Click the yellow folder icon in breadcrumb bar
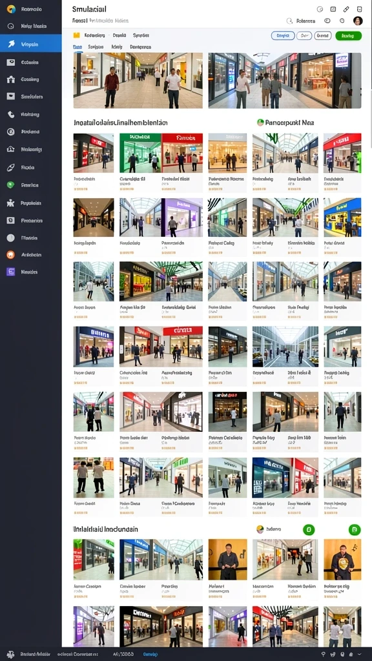Image resolution: width=372 pixels, height=661 pixels. click(x=76, y=36)
